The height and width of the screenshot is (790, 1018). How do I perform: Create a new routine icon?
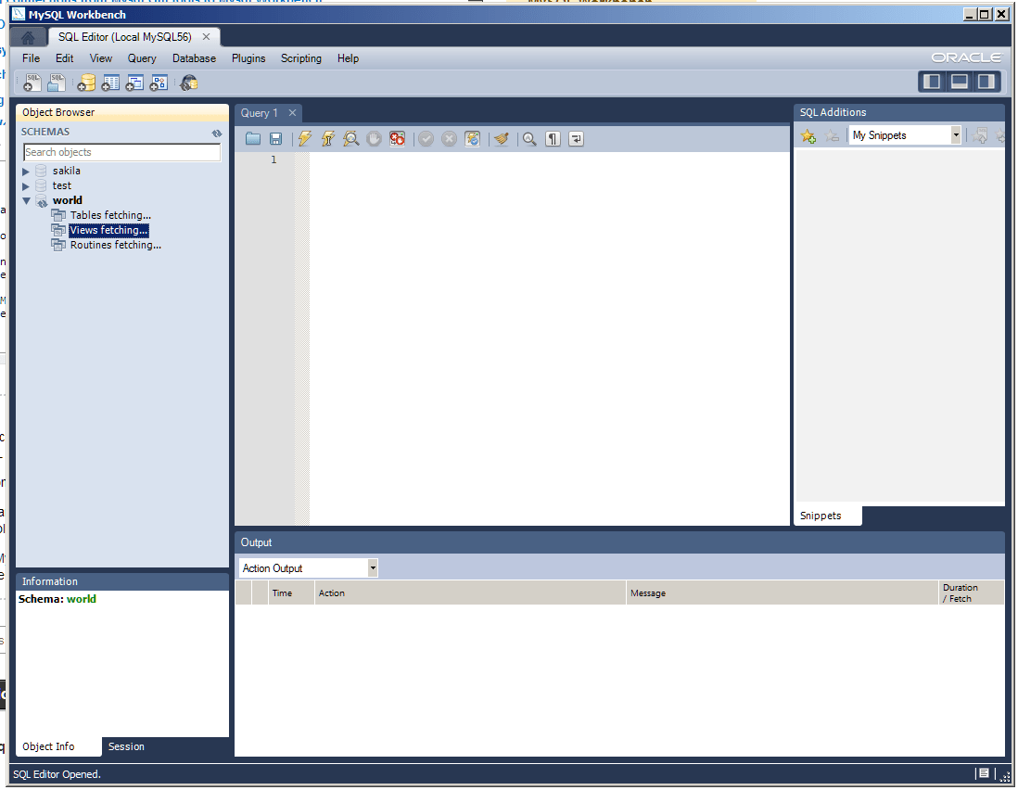159,83
